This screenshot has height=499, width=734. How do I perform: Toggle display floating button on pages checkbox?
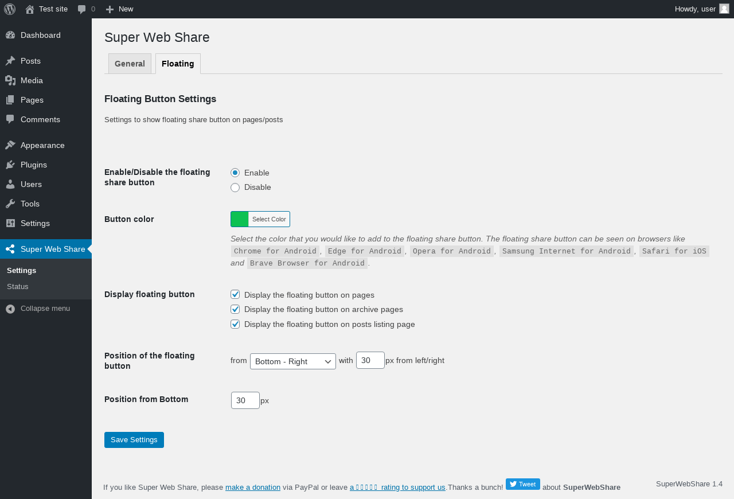pos(235,294)
